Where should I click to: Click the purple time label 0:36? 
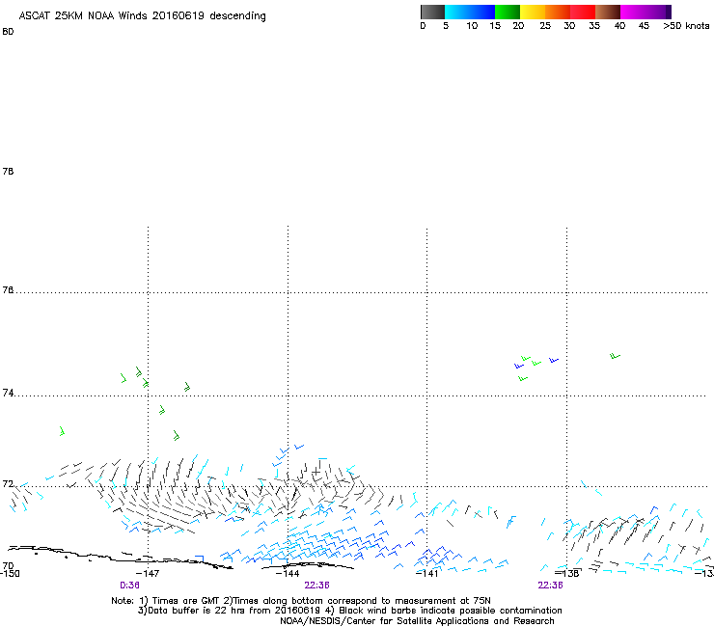129,586
